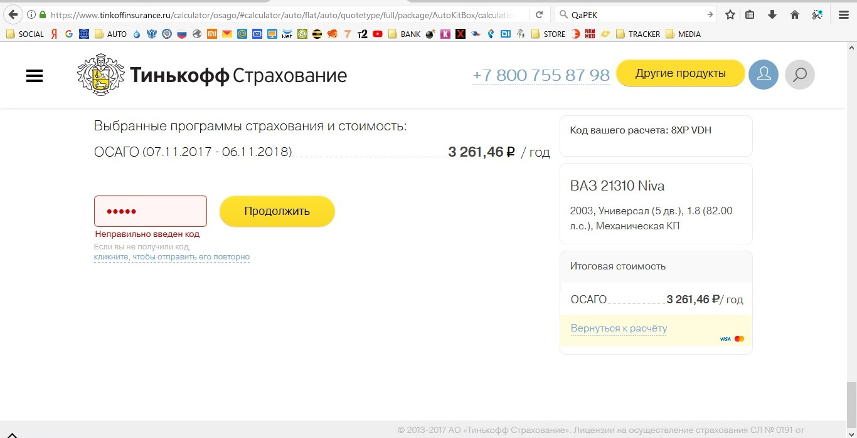Open the SOCIAL bookmarks folder
Image resolution: width=857 pixels, height=438 pixels.
(x=25, y=34)
